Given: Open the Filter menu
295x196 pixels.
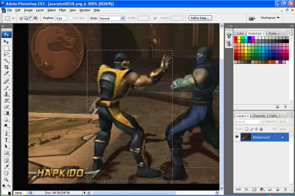Looking at the screenshot, I should tap(62, 10).
